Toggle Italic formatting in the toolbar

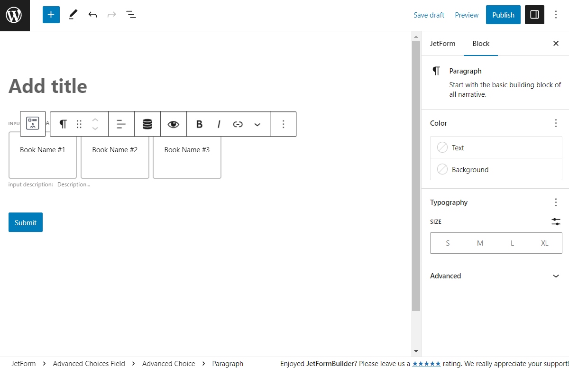coord(219,124)
